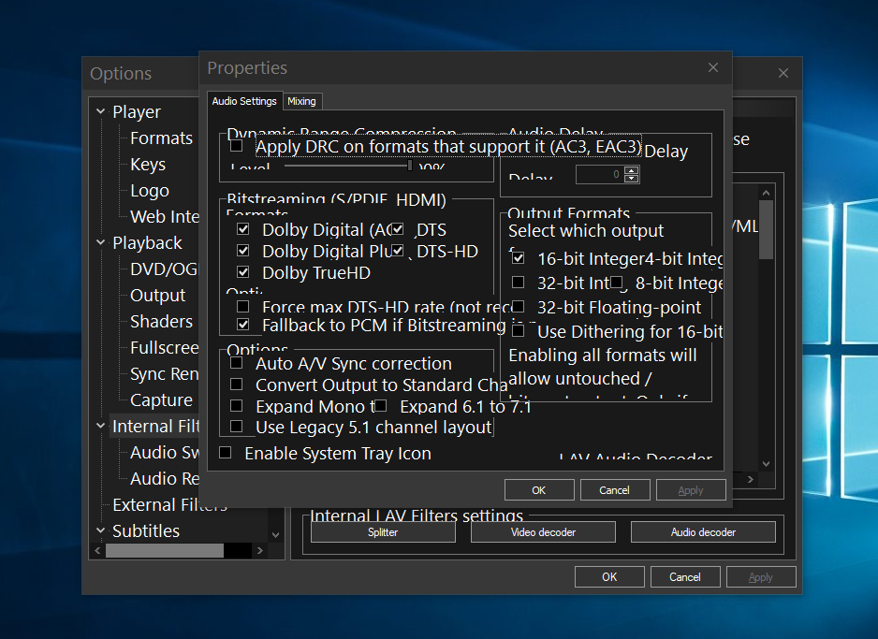Viewport: 878px width, 639px height.
Task: Enable Auto A/V Sync correction
Action: coord(237,363)
